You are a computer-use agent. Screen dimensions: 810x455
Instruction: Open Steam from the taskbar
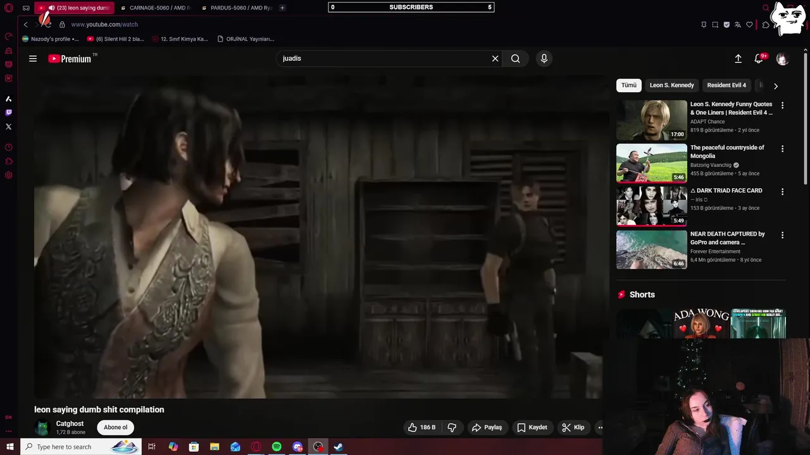point(339,447)
